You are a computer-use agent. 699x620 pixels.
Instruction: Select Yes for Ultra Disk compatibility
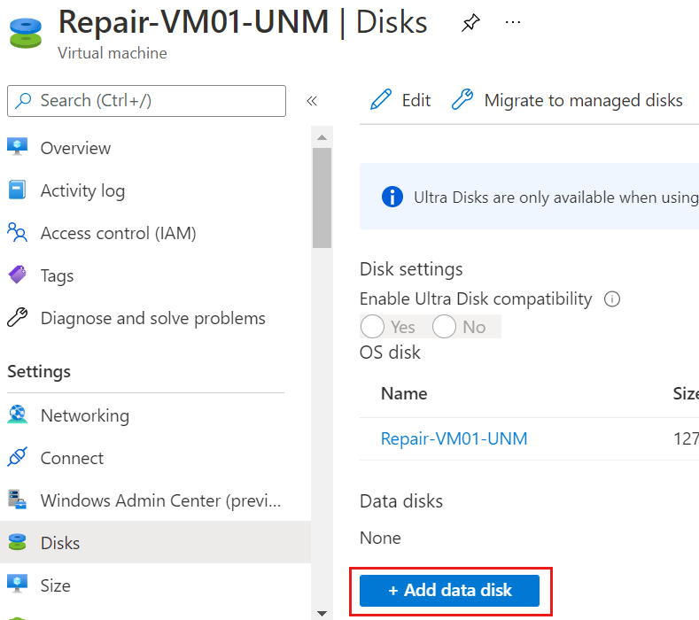coord(373,327)
